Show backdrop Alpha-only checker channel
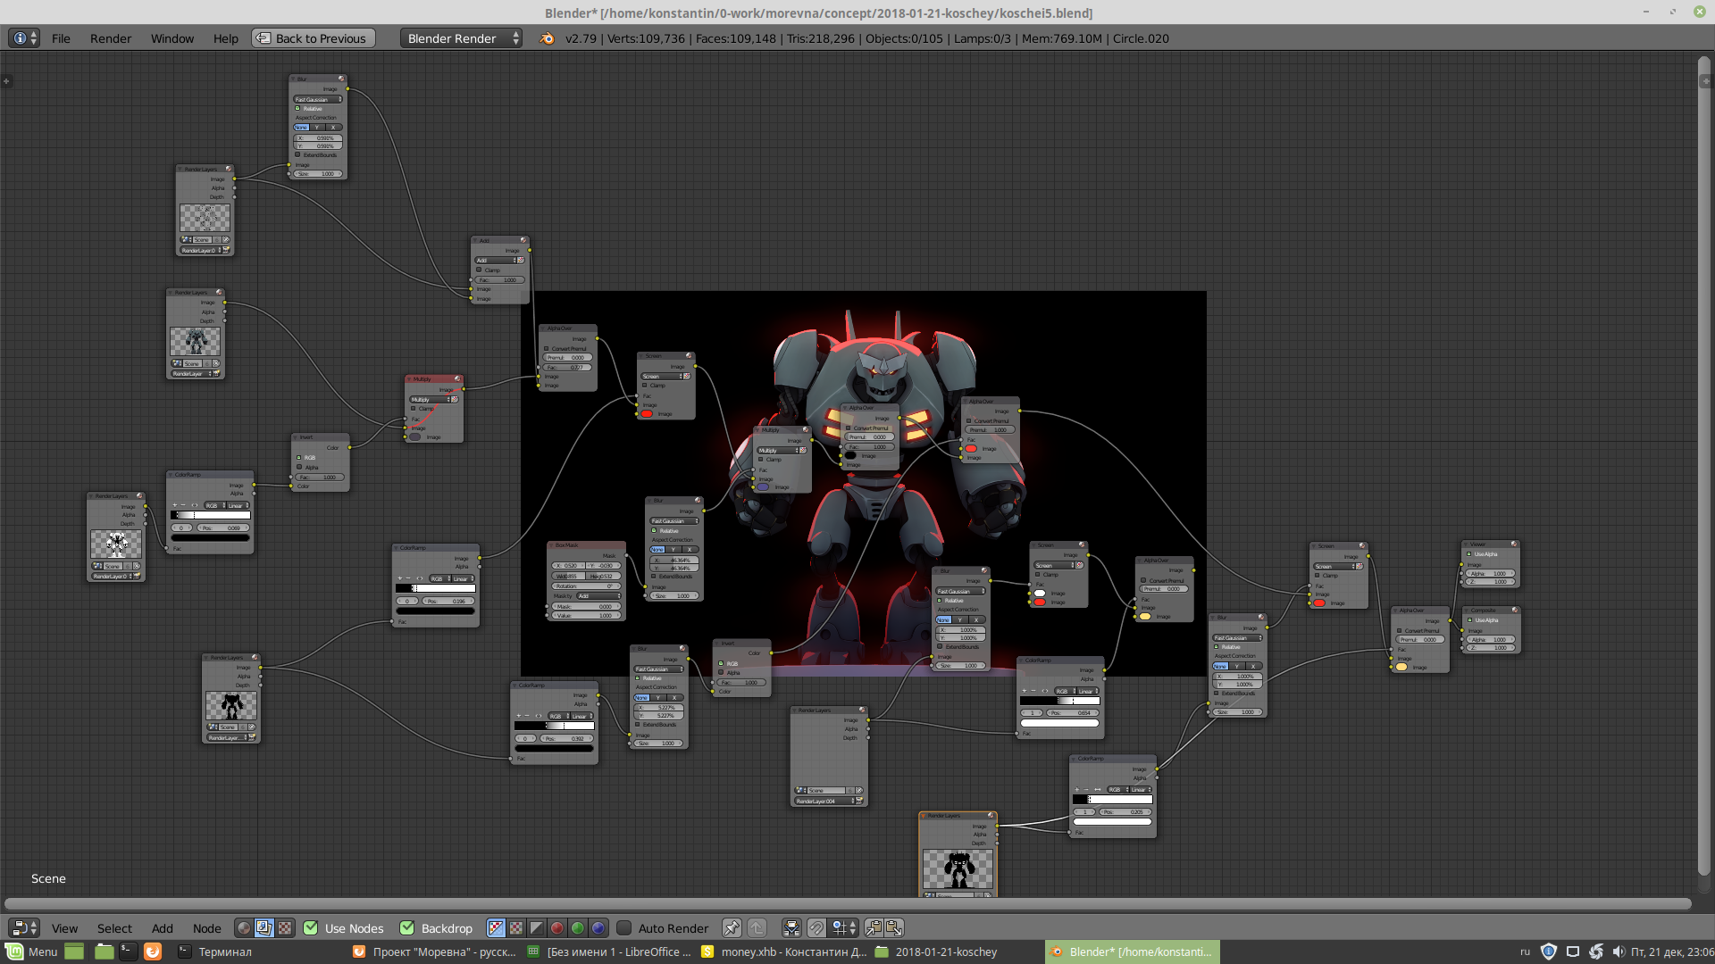The height and width of the screenshot is (964, 1715). tap(516, 928)
